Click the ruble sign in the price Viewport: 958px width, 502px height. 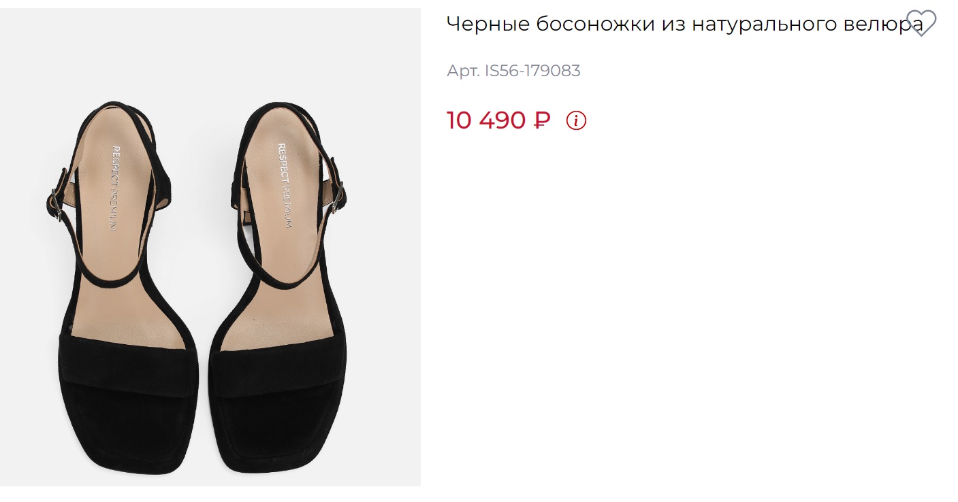tap(542, 120)
